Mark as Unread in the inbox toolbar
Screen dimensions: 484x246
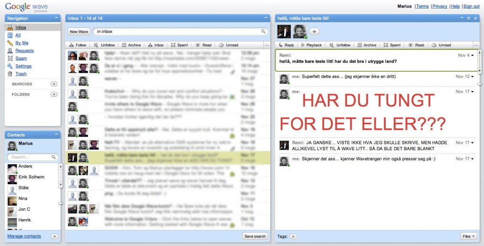tap(228, 45)
